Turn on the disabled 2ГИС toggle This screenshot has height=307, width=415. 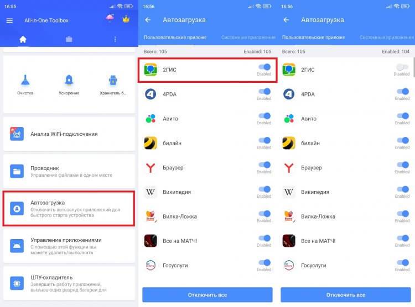click(402, 67)
